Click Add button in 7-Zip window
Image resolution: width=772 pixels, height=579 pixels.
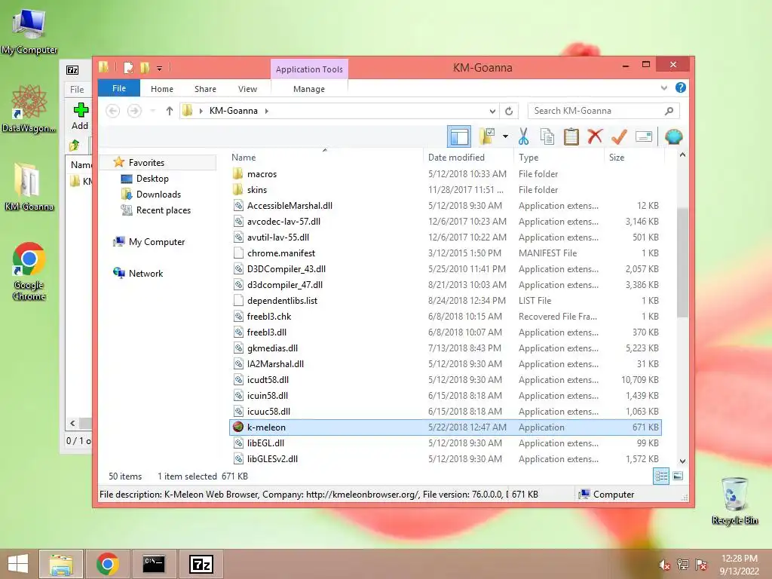(x=80, y=117)
